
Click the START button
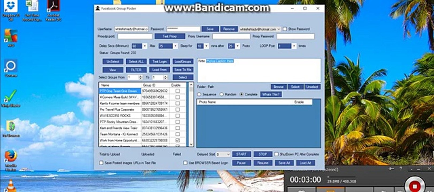[241, 154]
